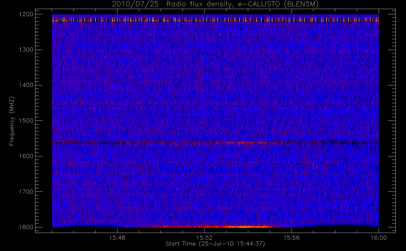406x251 pixels.
Task: Click the 15:52 time tick label
Action: tap(204, 238)
